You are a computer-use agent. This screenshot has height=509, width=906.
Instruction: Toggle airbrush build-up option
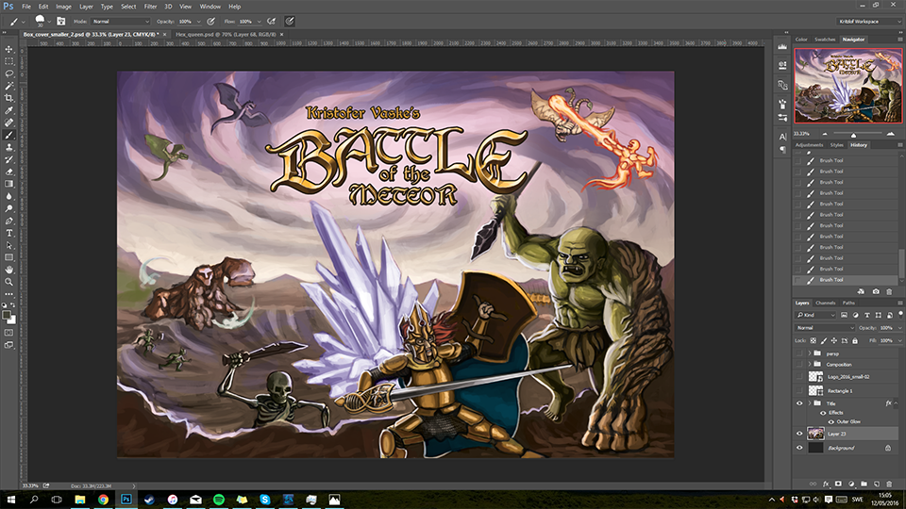pos(272,22)
